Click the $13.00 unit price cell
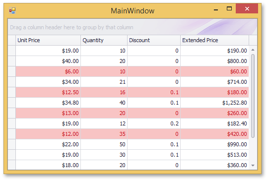Image resolution: width=268 pixels, height=181 pixels. [x=48, y=113]
